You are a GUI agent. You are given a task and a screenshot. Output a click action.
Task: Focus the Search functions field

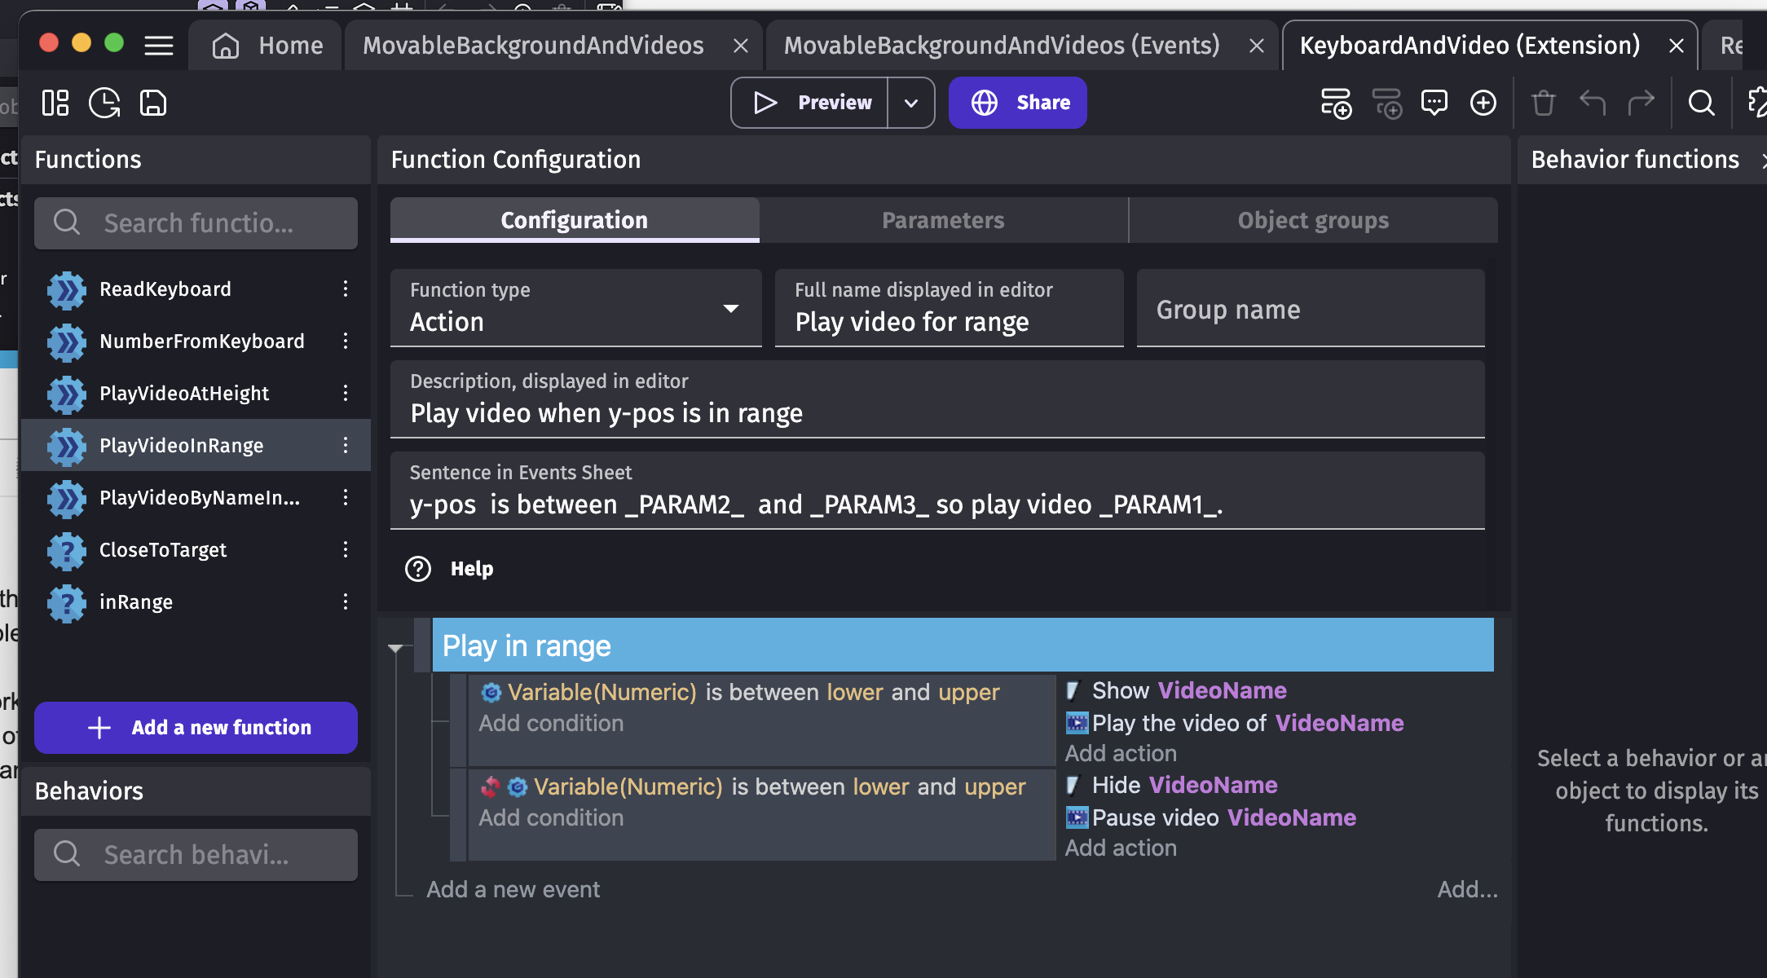(x=196, y=223)
